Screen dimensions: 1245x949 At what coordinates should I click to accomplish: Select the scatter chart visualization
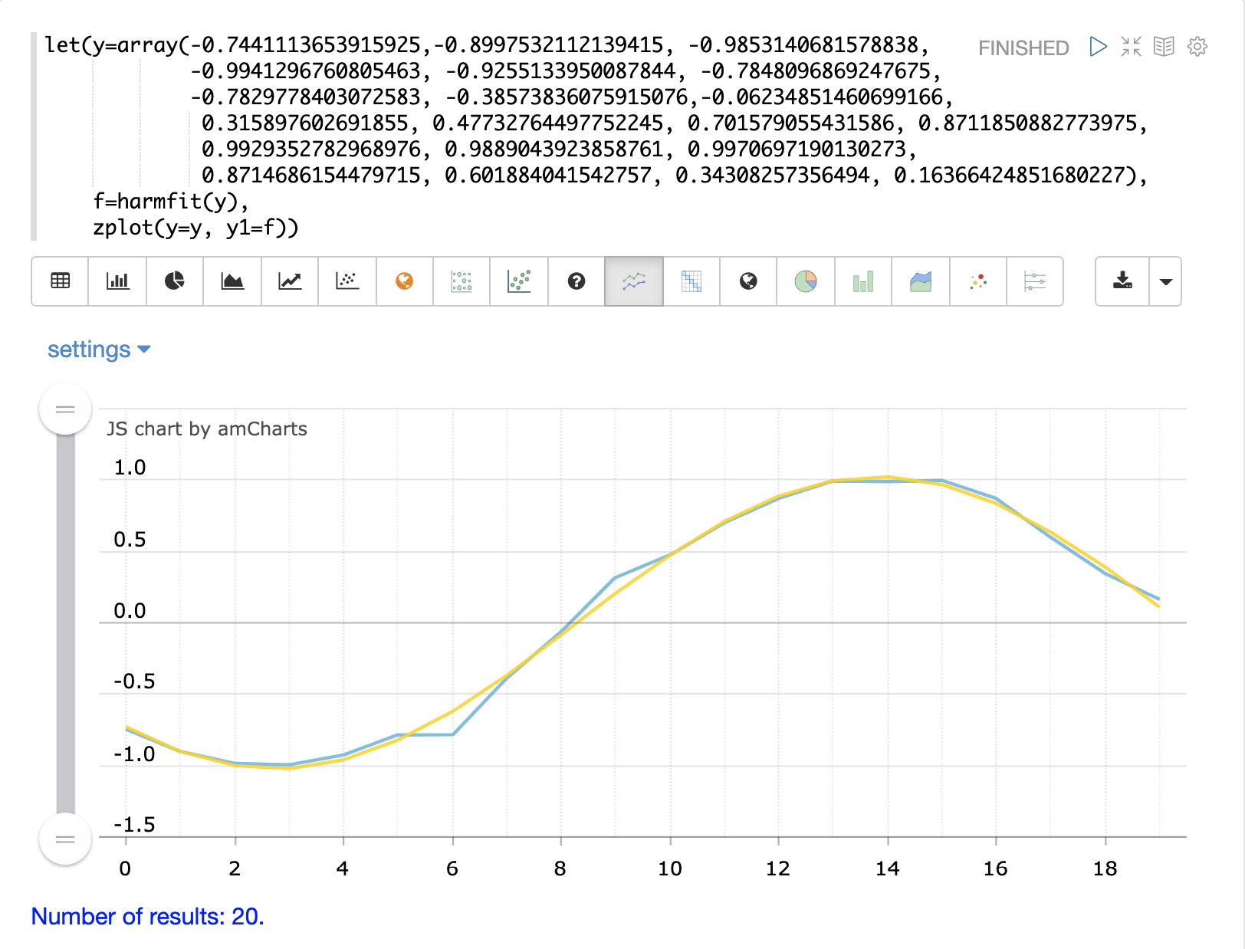click(347, 281)
